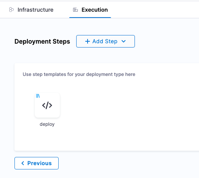This screenshot has width=199, height=178.
Task: Switch to the Infrastructure tab
Action: (31, 10)
